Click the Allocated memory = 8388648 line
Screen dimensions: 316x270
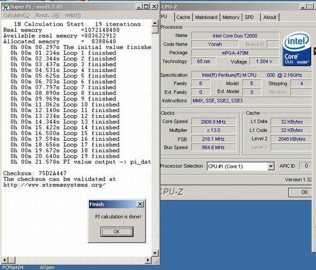(x=60, y=41)
